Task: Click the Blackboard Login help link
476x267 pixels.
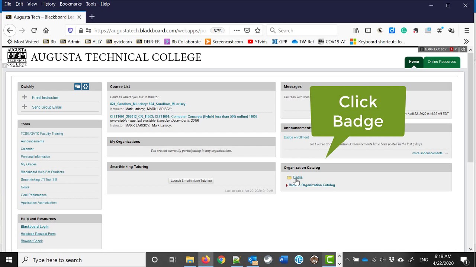Action: point(35,227)
